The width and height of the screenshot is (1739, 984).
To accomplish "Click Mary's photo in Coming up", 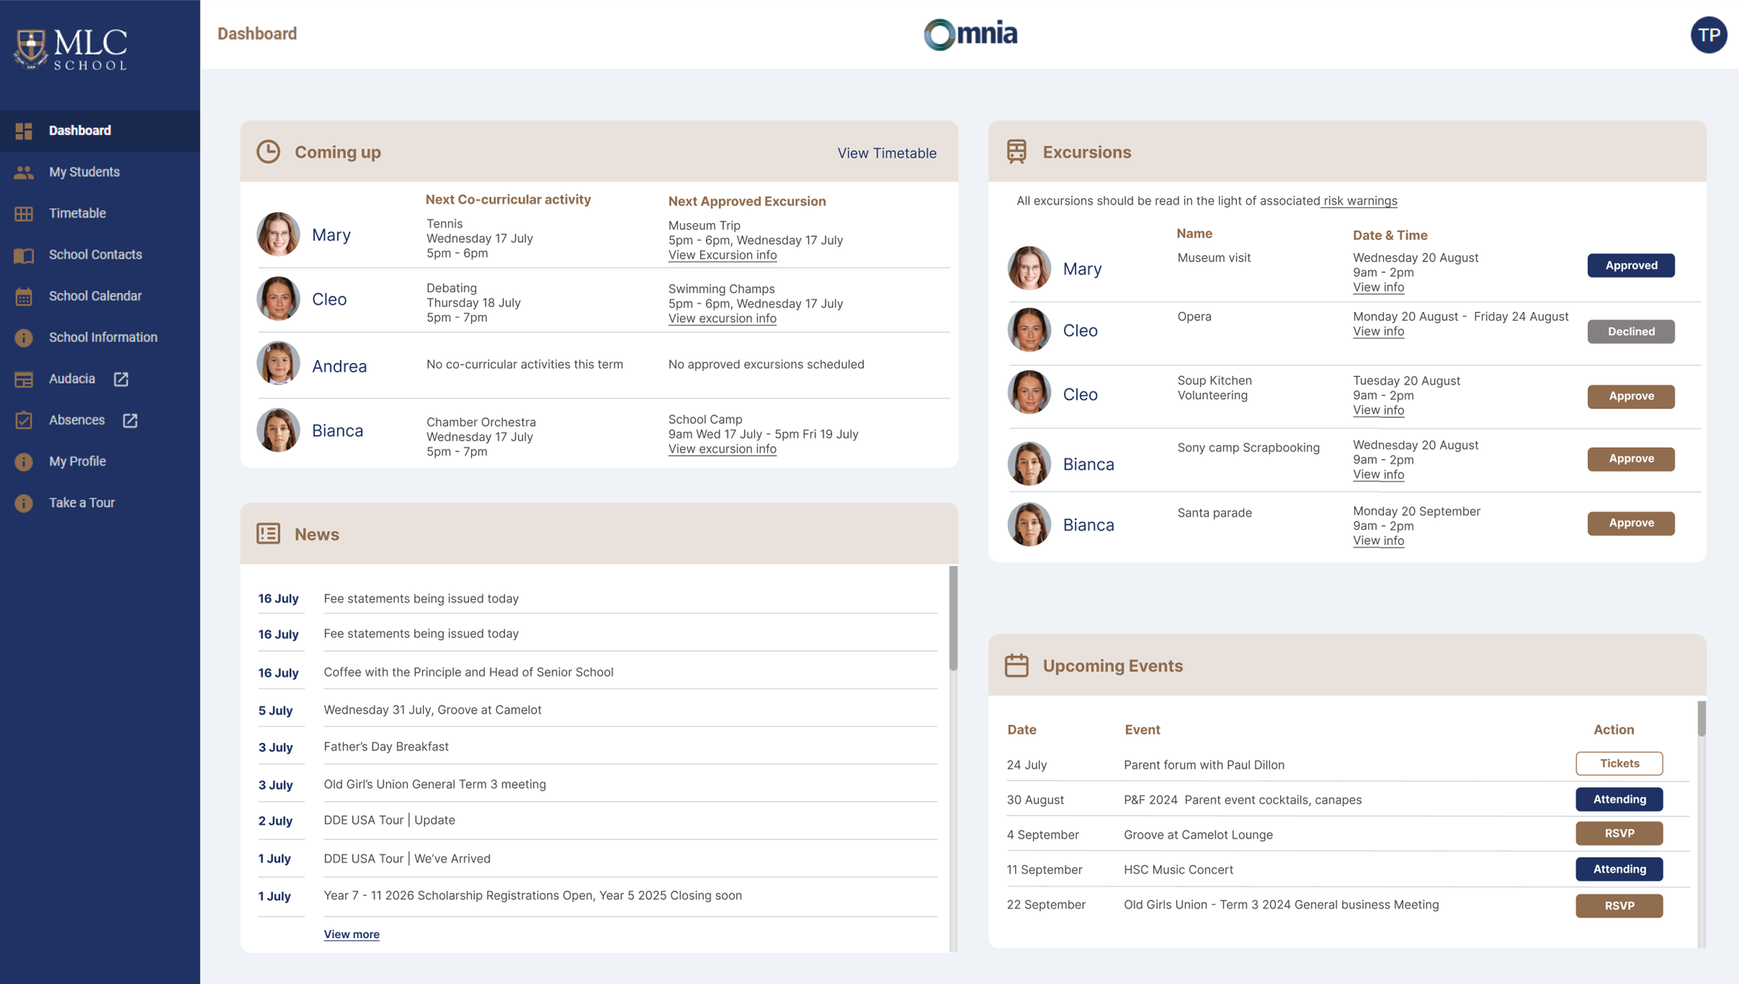I will pyautogui.click(x=278, y=235).
